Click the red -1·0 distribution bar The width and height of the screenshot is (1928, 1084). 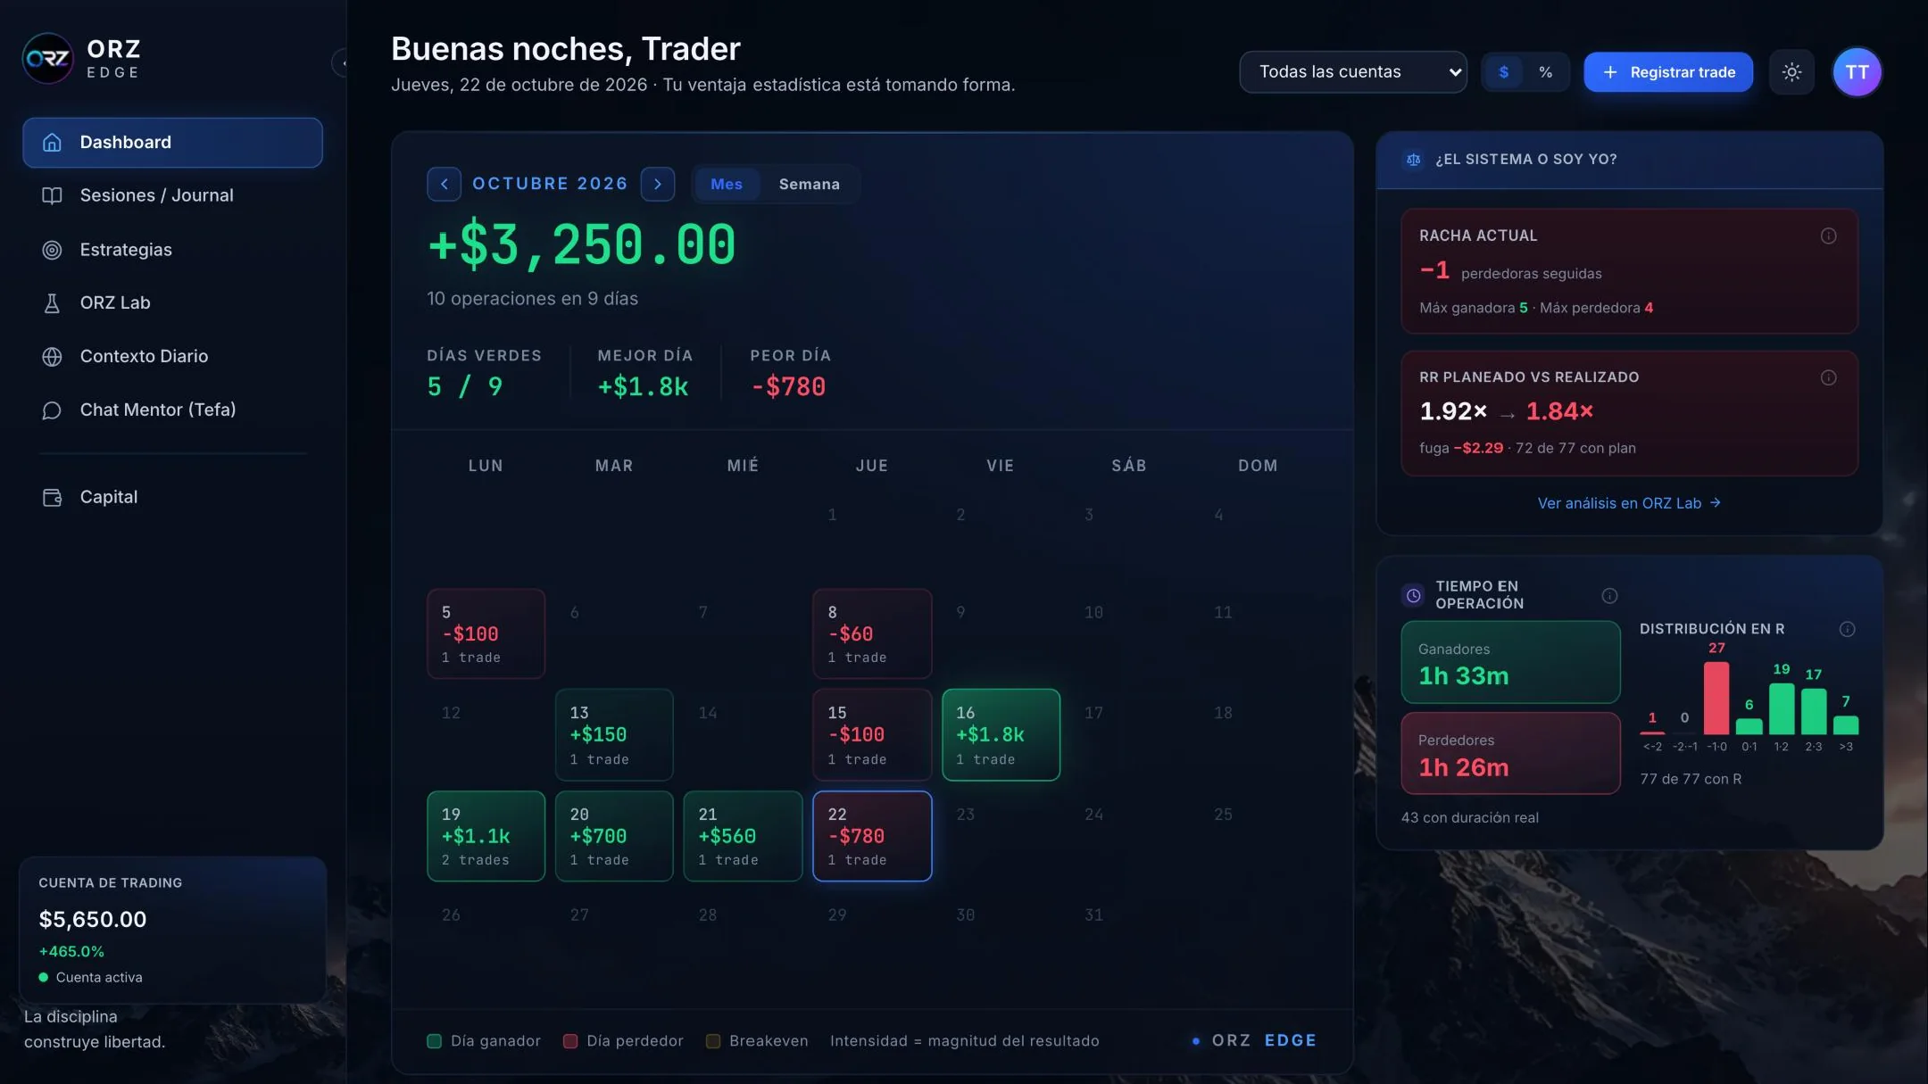click(1716, 698)
